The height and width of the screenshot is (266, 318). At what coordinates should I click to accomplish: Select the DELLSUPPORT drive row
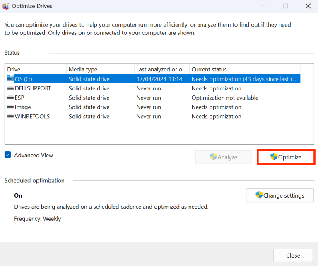pyautogui.click(x=153, y=88)
